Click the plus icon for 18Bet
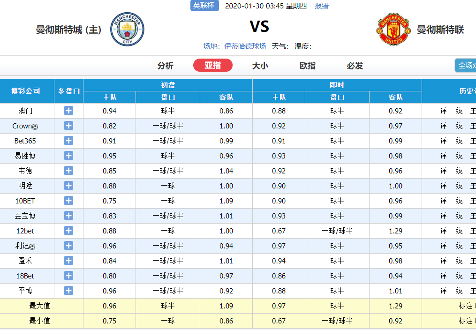The width and height of the screenshot is (476, 330). coord(68,276)
